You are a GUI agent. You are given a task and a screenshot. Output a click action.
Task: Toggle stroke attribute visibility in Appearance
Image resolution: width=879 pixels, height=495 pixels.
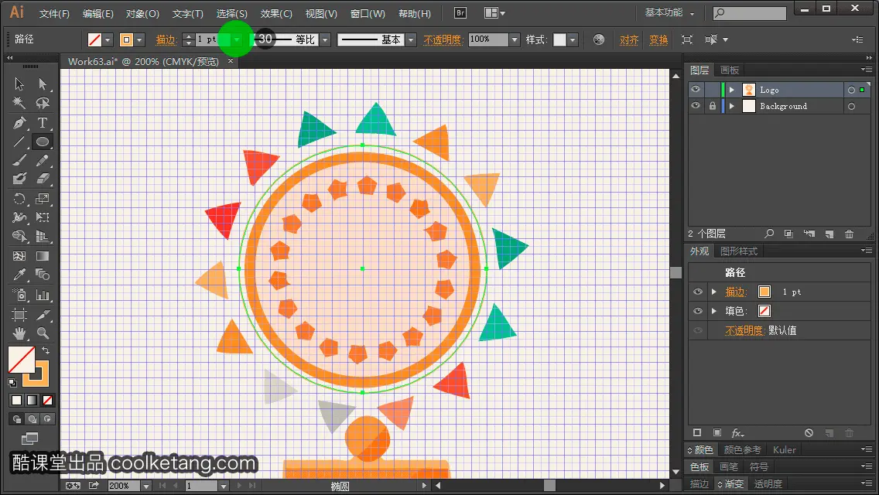click(698, 292)
